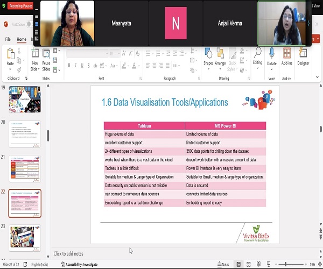The image size is (323, 269).
Task: Select slide 20 thumbnail
Action: click(25, 134)
